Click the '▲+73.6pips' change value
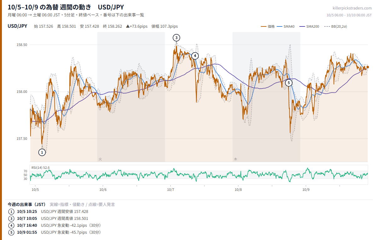Viewport: 378px width, 240px height. pos(137,26)
